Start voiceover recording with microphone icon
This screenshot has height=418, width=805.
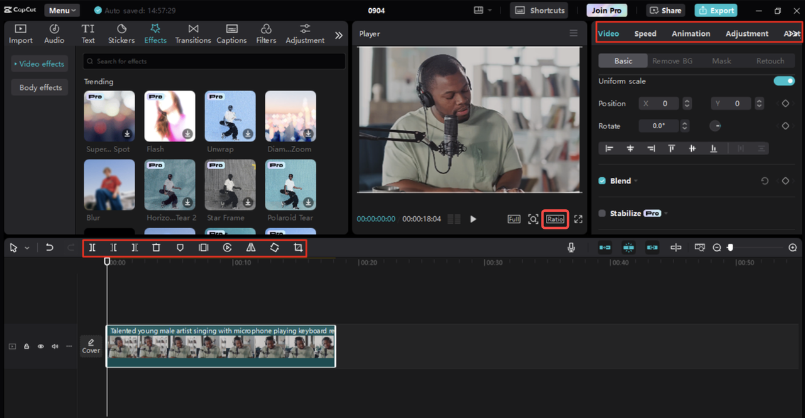(x=571, y=248)
